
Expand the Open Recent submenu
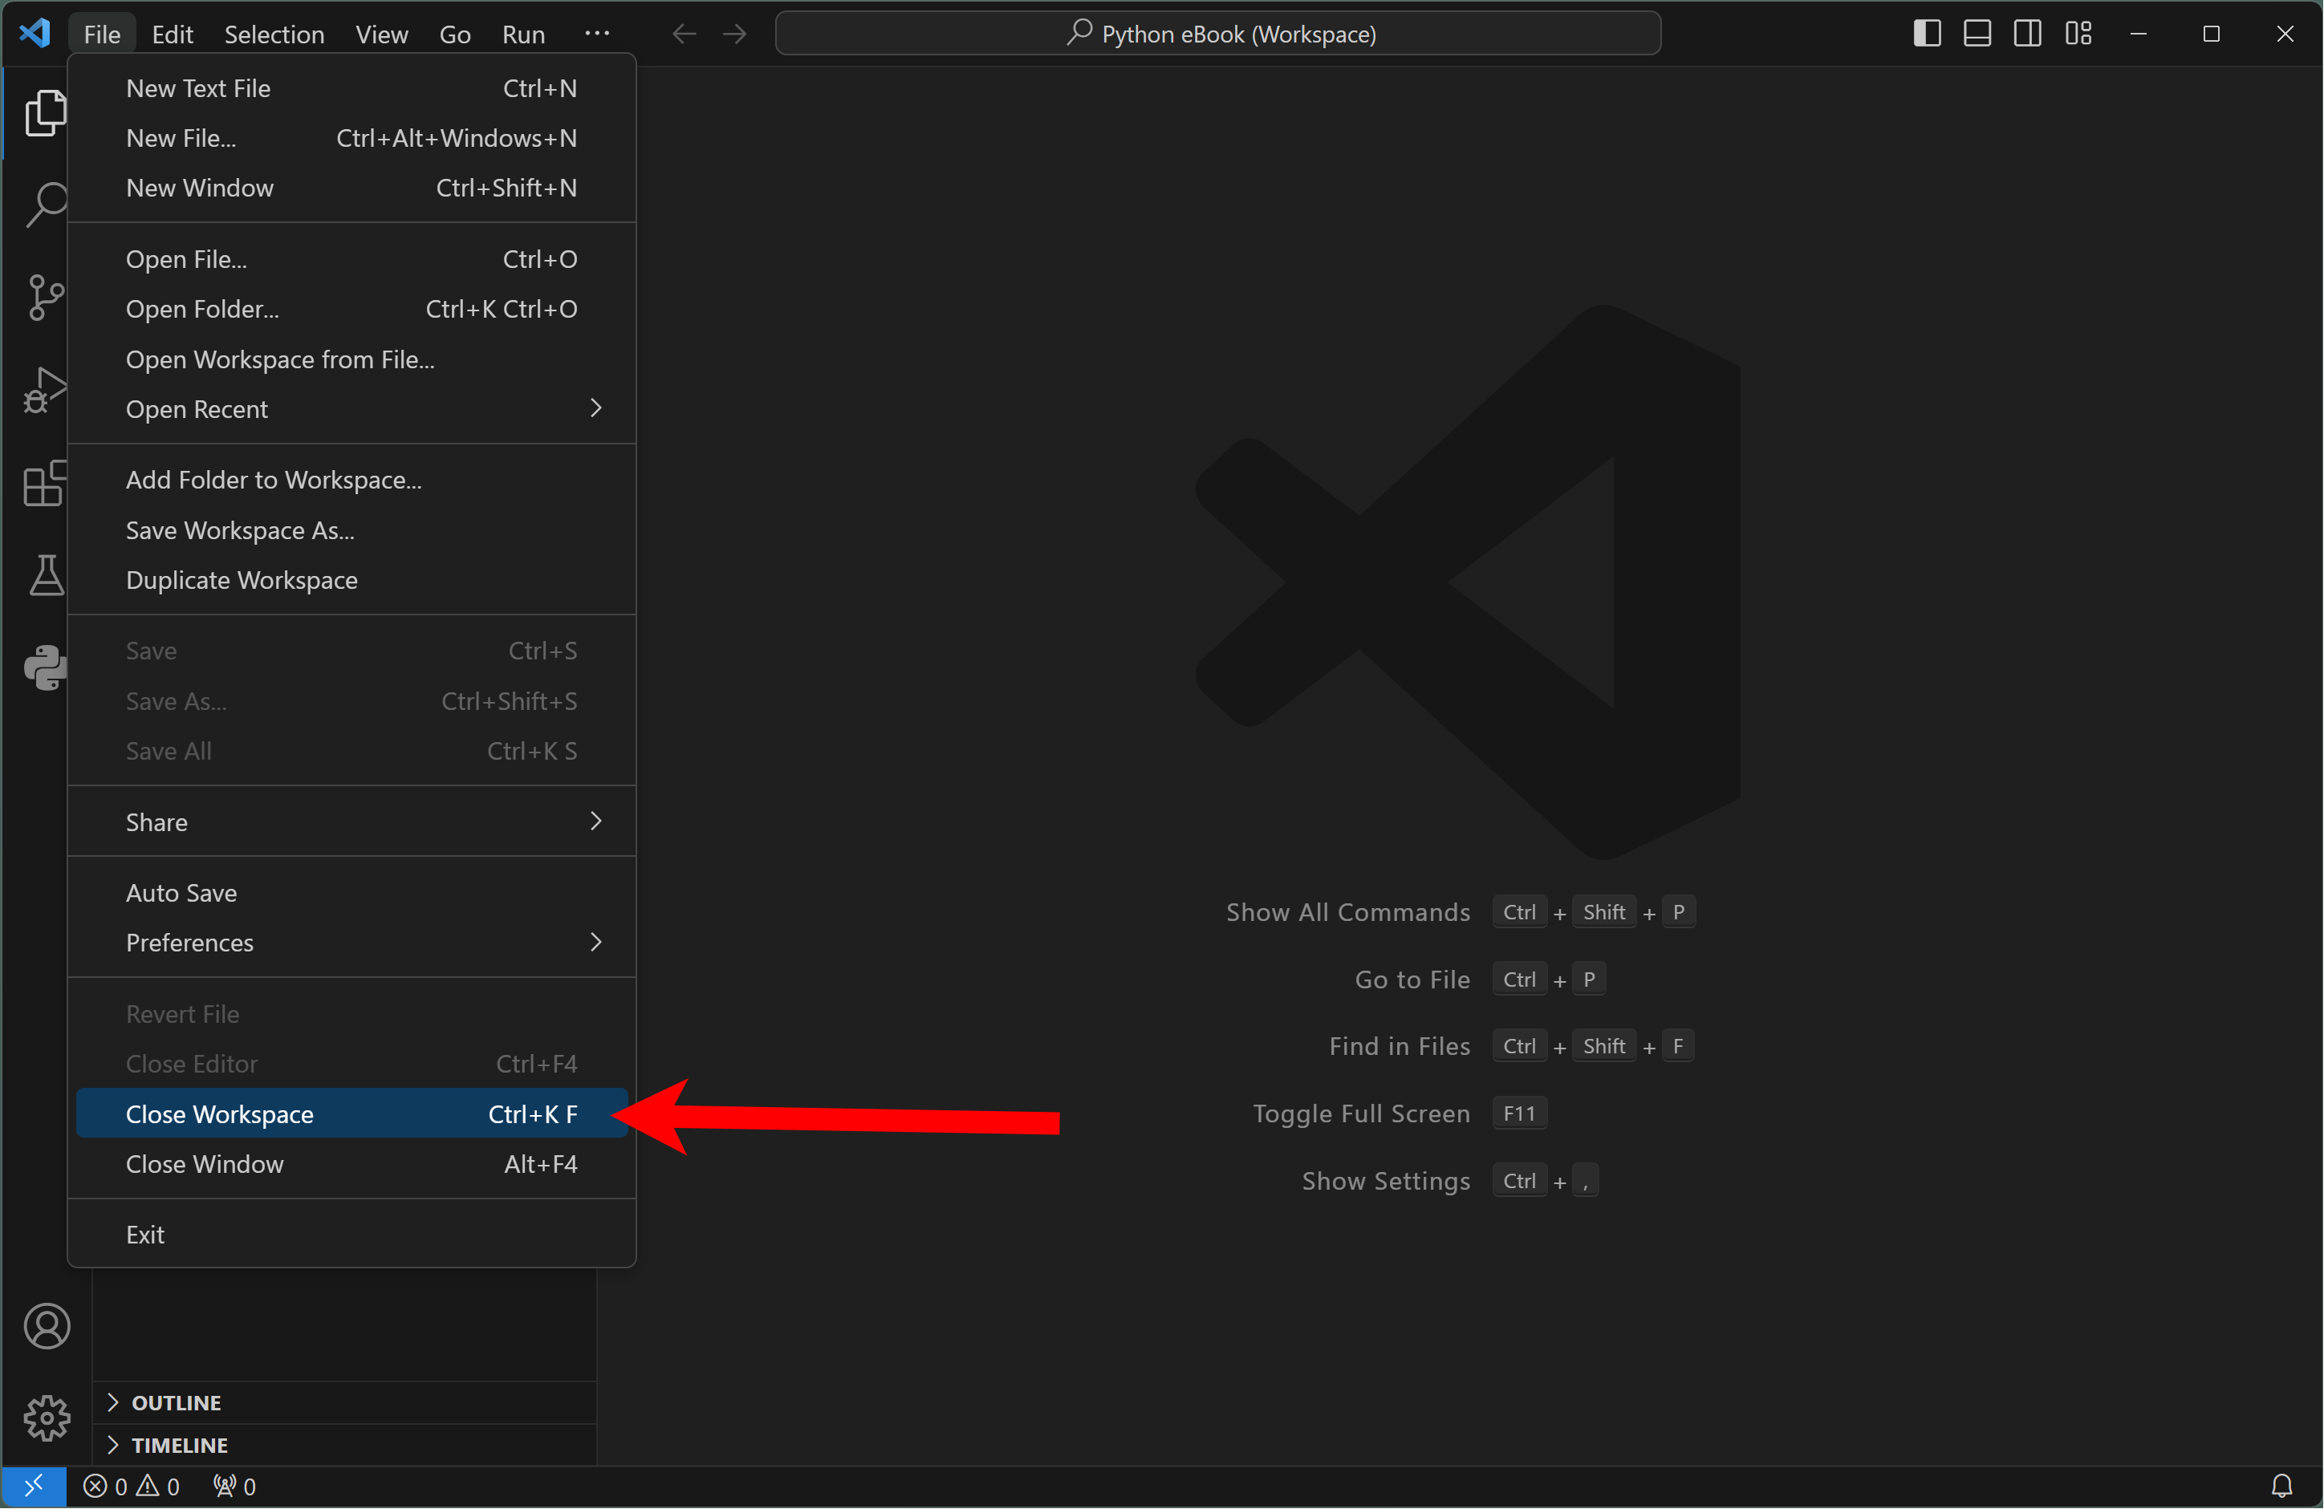point(351,409)
